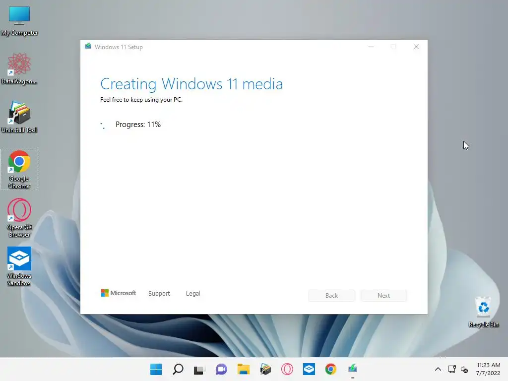Image resolution: width=508 pixels, height=381 pixels.
Task: Close the Windows 11 Setup window
Action: [416, 47]
